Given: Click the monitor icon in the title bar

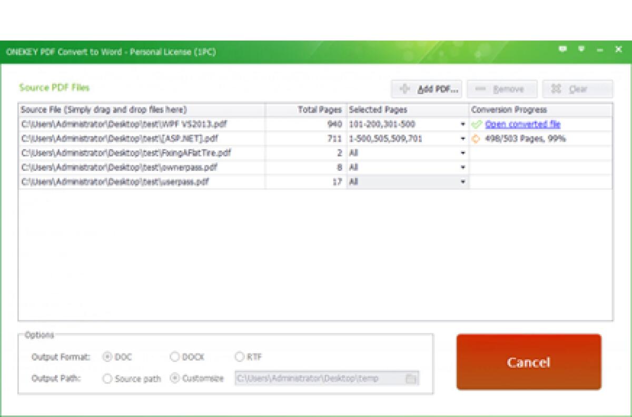Looking at the screenshot, I should click(x=581, y=49).
